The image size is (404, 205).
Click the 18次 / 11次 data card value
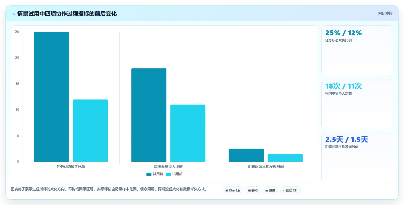[x=343, y=86]
